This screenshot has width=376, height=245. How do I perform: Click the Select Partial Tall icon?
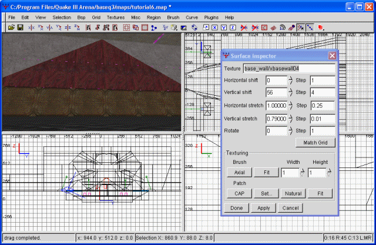(106, 28)
